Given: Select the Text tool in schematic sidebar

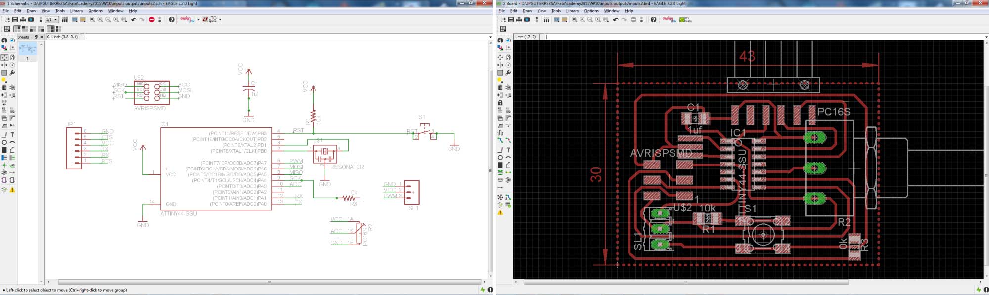Looking at the screenshot, I should coord(12,135).
